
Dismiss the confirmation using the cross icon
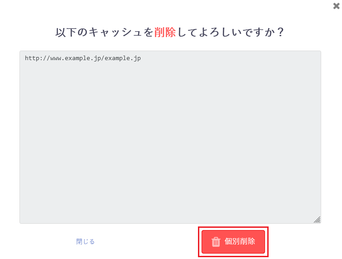[336, 6]
